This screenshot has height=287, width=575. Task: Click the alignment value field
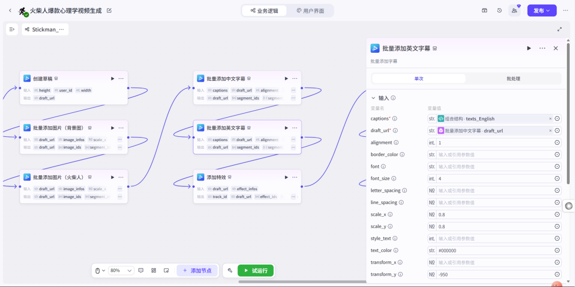coord(494,143)
